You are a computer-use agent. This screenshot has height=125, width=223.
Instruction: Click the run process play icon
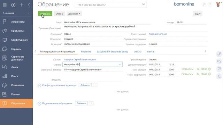coord(13,5)
